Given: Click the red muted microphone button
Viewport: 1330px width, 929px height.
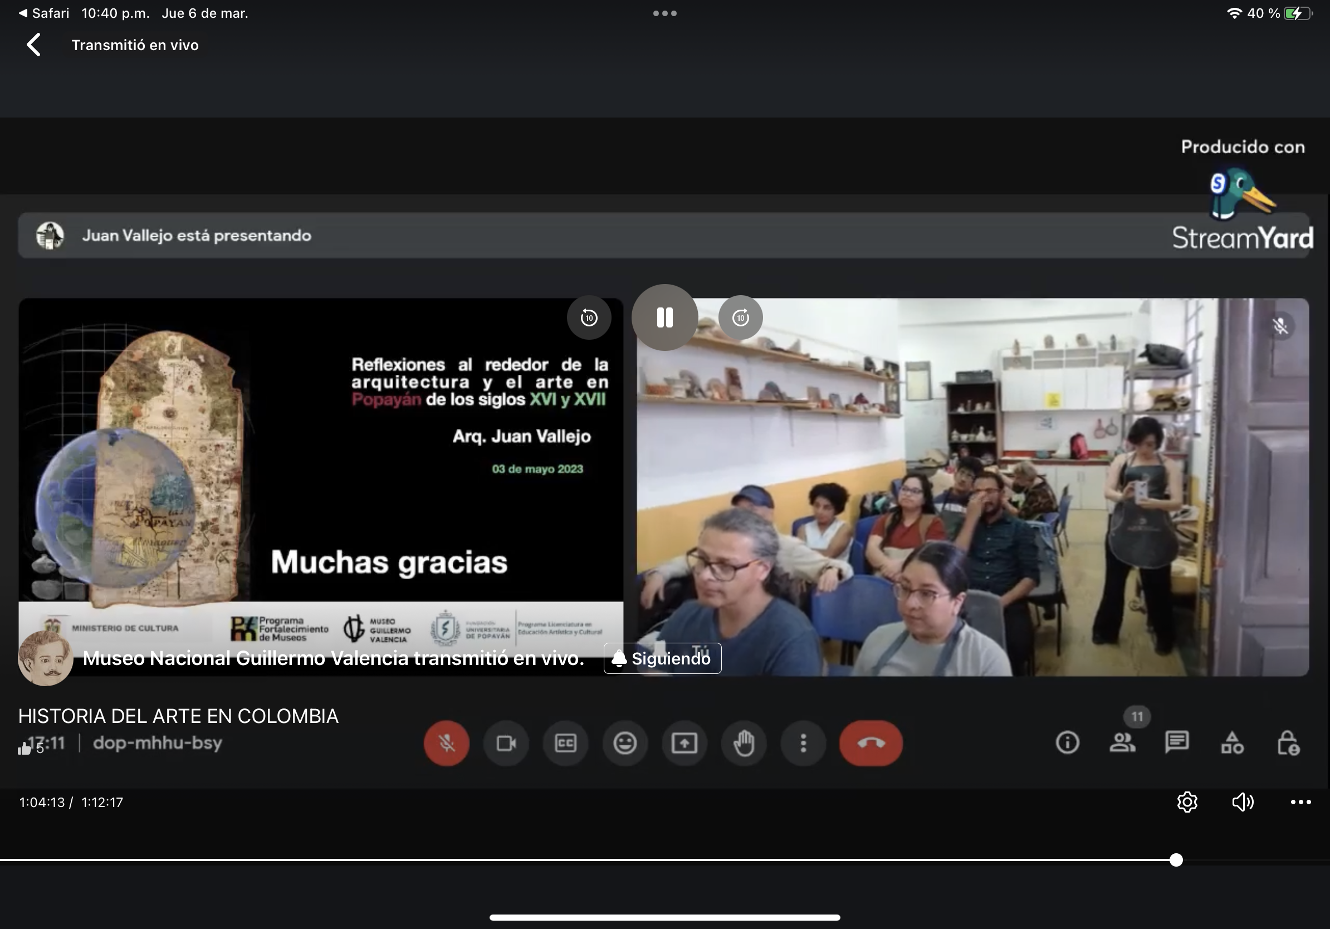Looking at the screenshot, I should (446, 743).
